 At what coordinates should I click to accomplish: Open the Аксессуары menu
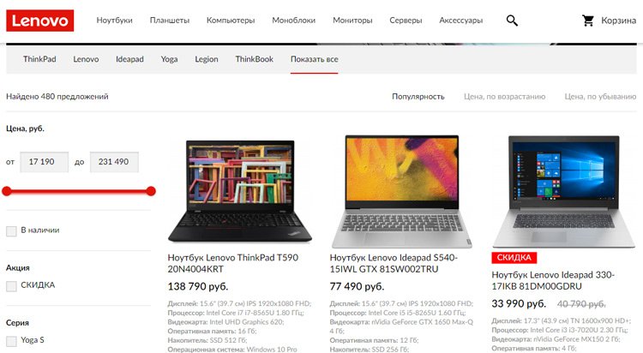click(x=460, y=20)
